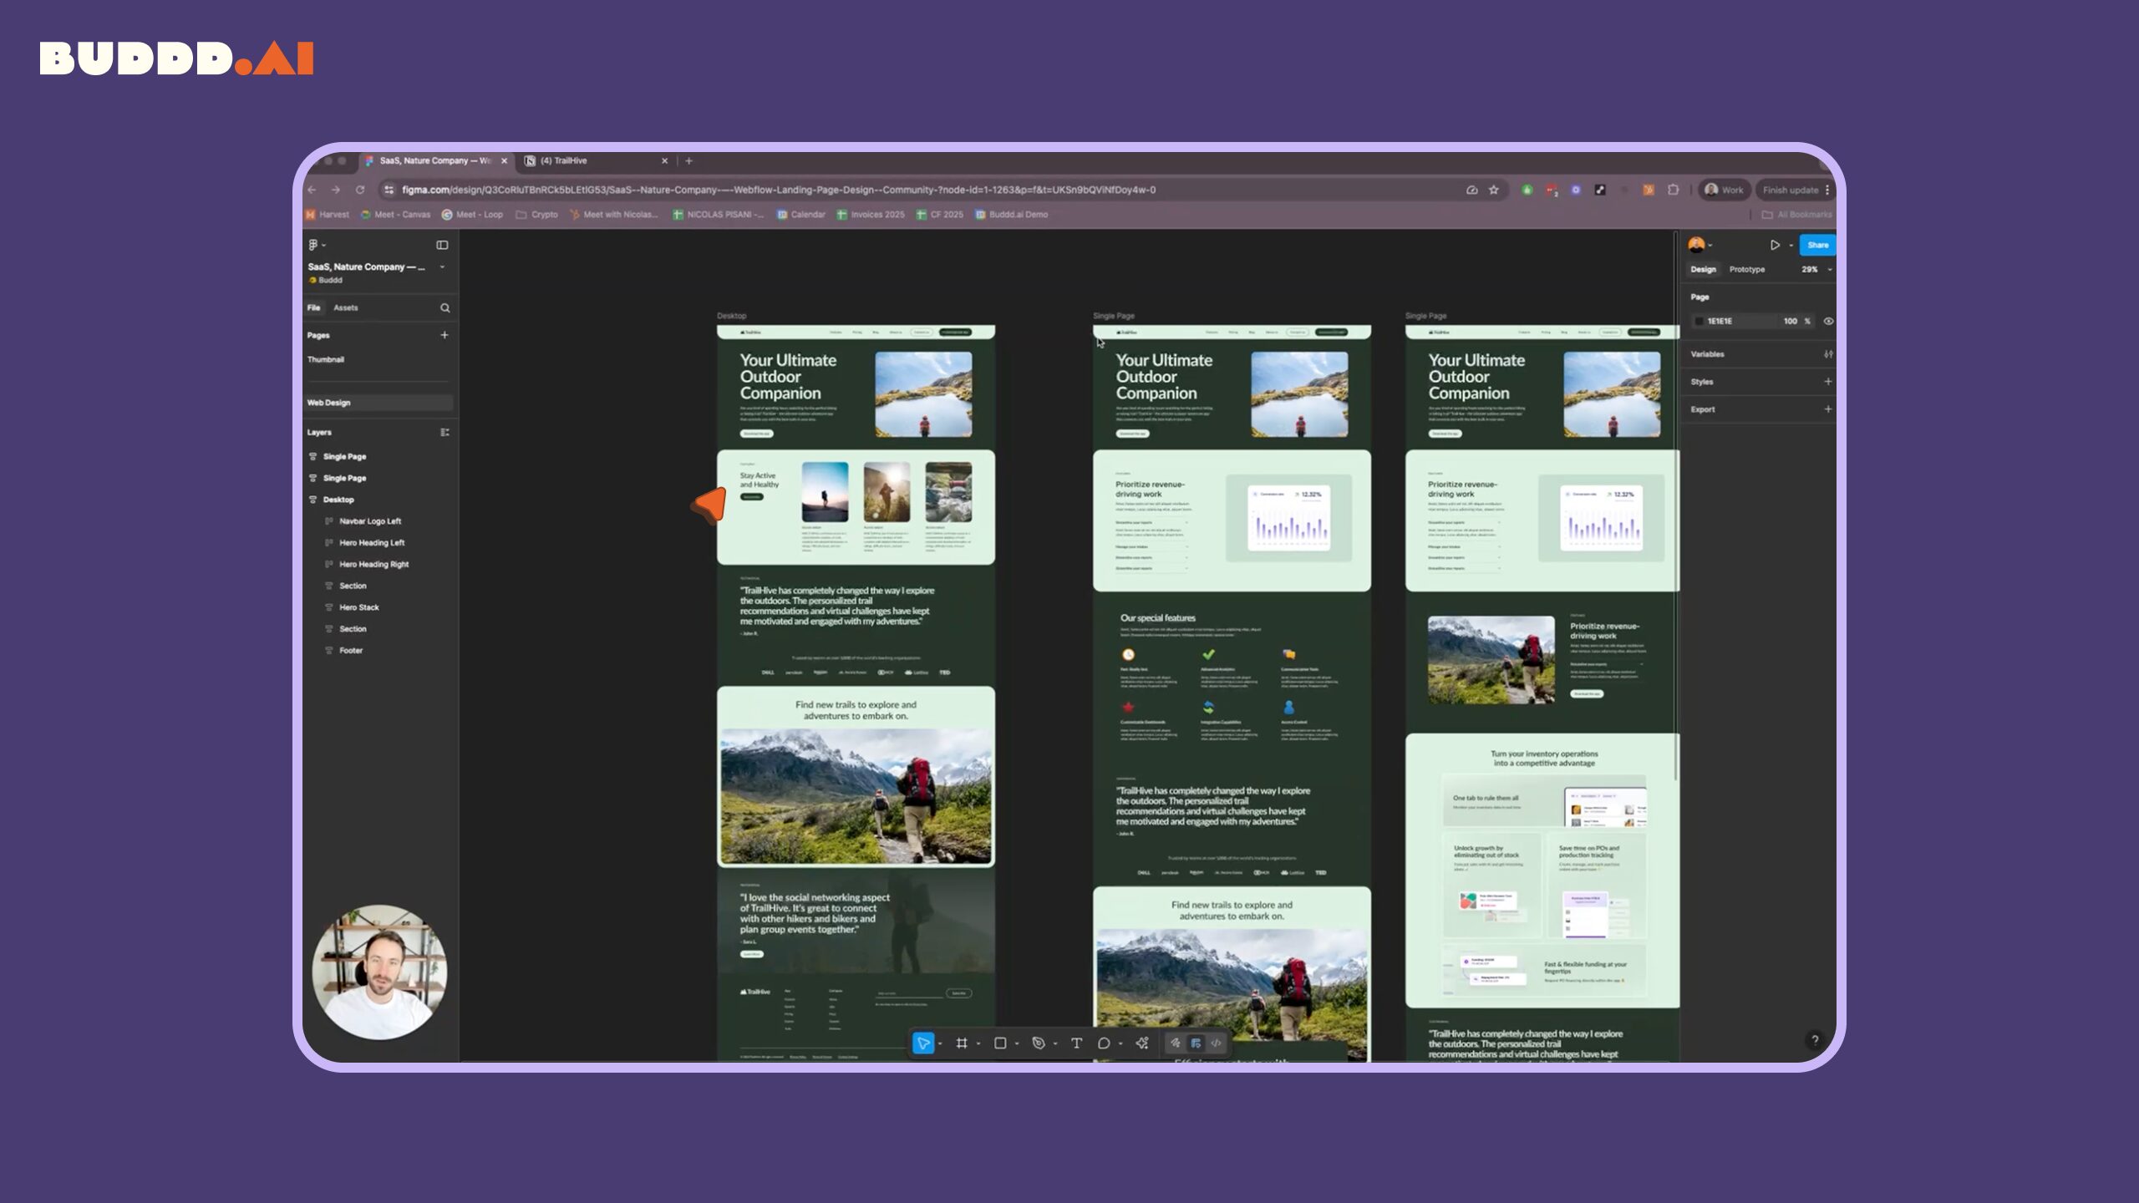Switch to the TrailHive browser tab
The height and width of the screenshot is (1203, 2139).
tap(596, 160)
